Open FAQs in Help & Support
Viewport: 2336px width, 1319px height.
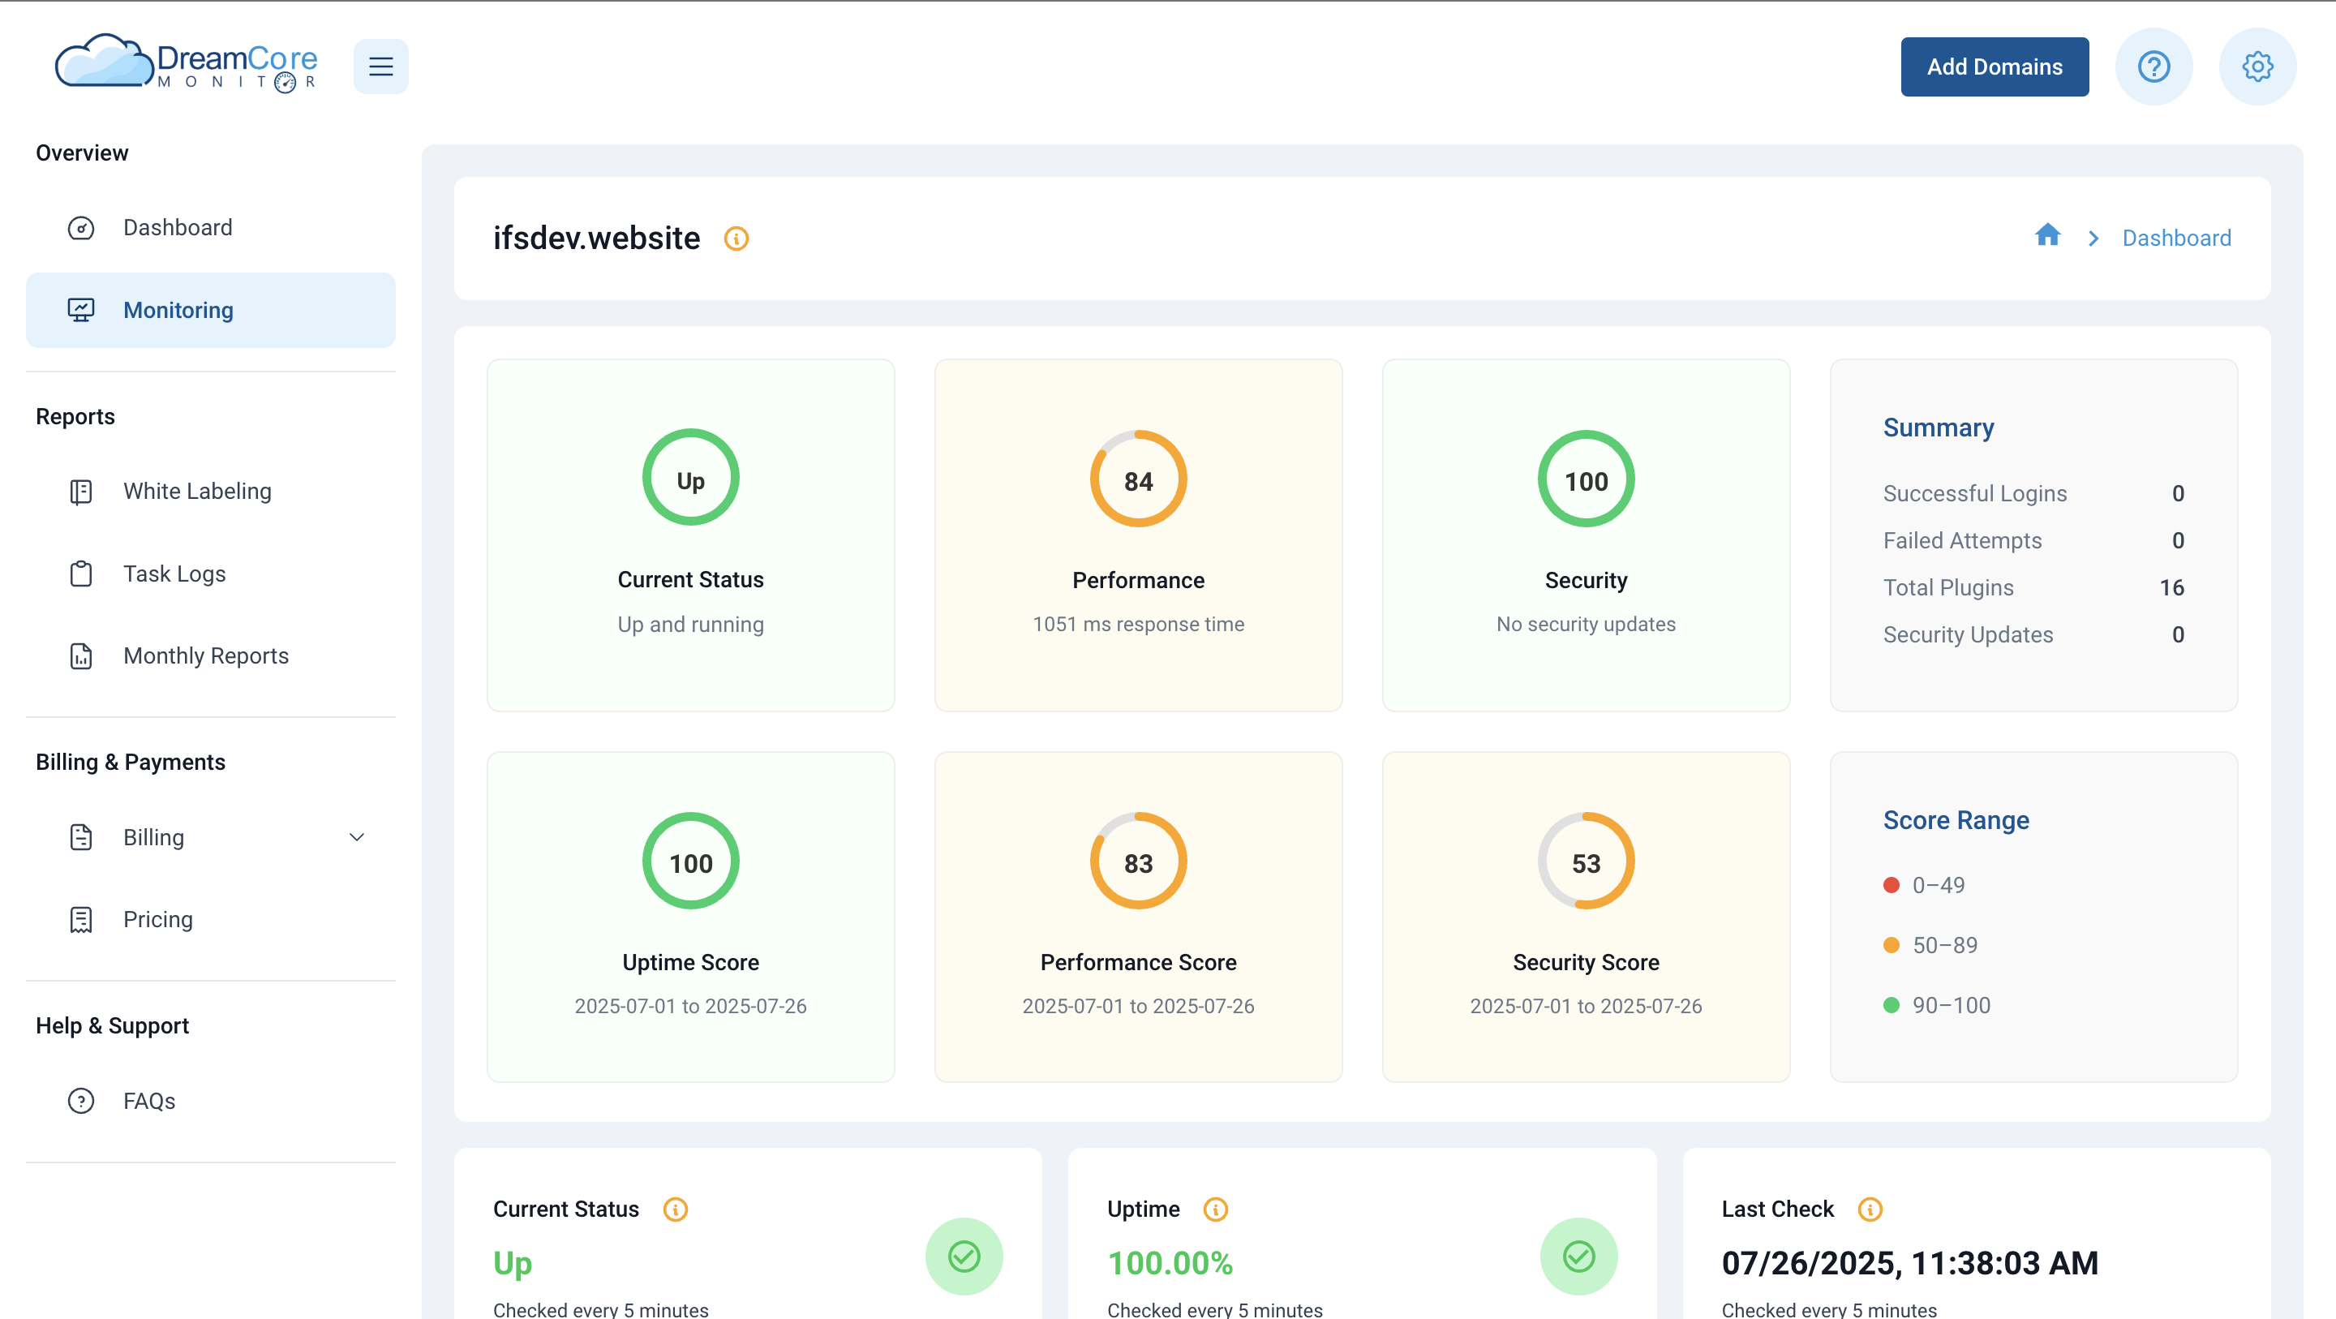(x=210, y=1102)
